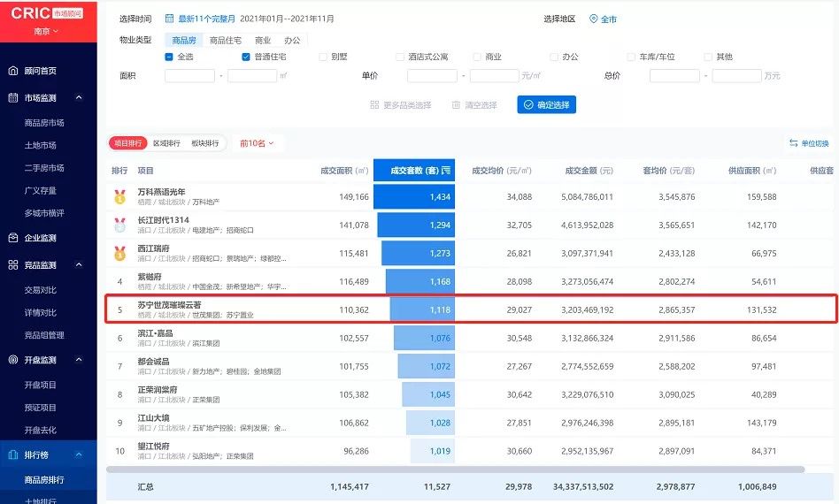Click the sort icon in 成交套数 column header
This screenshot has height=504, width=839.
click(x=446, y=170)
